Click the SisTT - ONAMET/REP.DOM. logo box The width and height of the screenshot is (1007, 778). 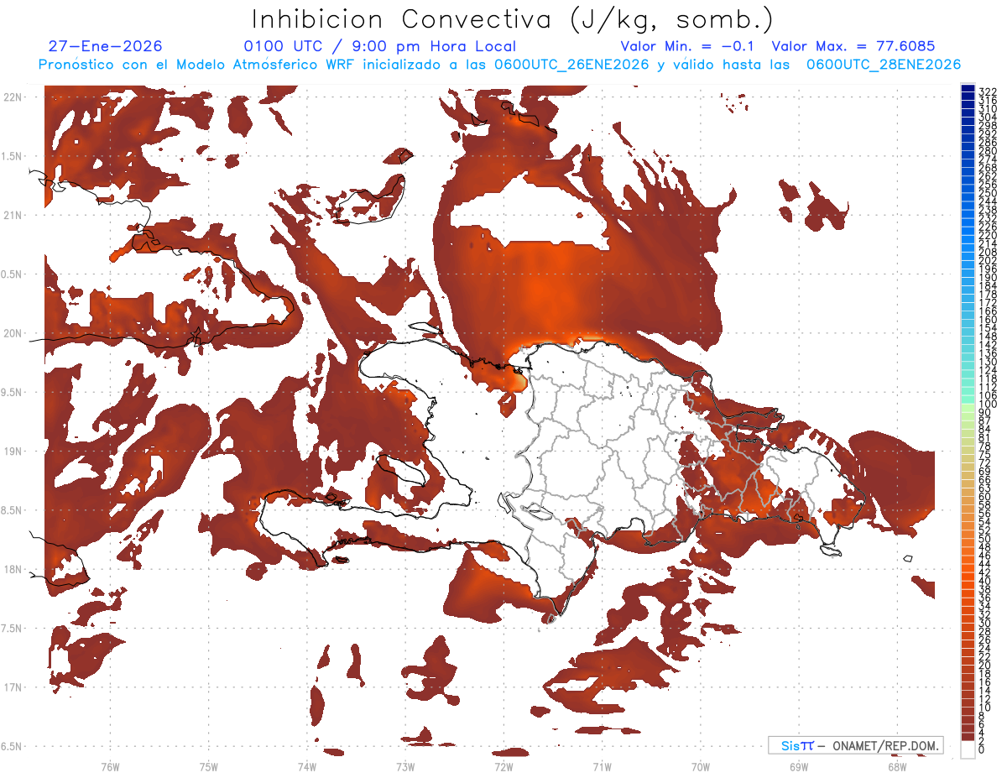point(856,745)
